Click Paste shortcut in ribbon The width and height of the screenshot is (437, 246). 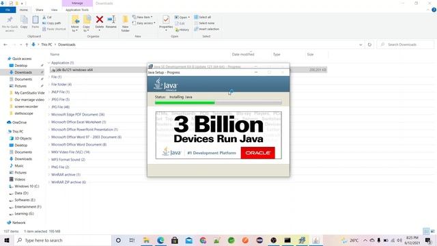[54, 29]
